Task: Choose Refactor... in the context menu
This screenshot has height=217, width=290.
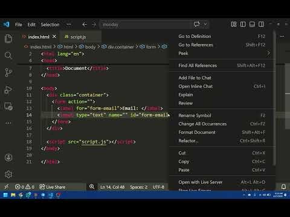Action: [x=222, y=140]
